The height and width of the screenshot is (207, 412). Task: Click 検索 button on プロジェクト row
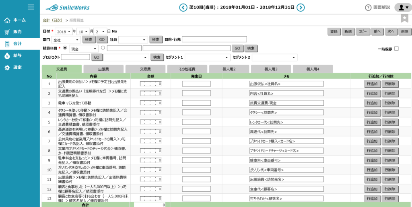coord(157,57)
